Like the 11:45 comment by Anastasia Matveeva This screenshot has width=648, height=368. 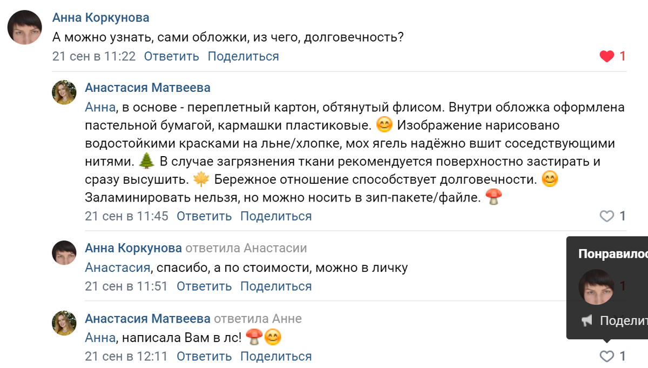click(607, 216)
